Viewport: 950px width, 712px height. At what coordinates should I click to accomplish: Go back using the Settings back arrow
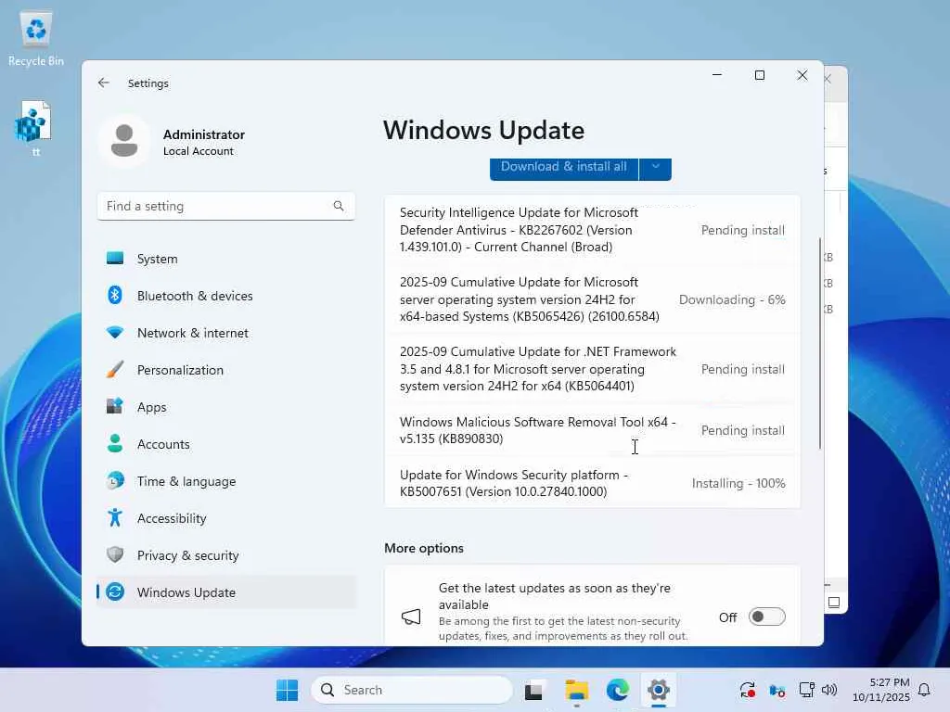pyautogui.click(x=104, y=83)
